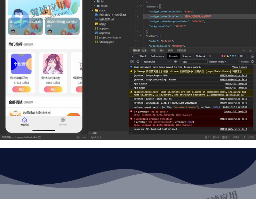Copy page path icon next to pages/index/index
The width and height of the screenshot is (256, 199).
click(x=40, y=137)
